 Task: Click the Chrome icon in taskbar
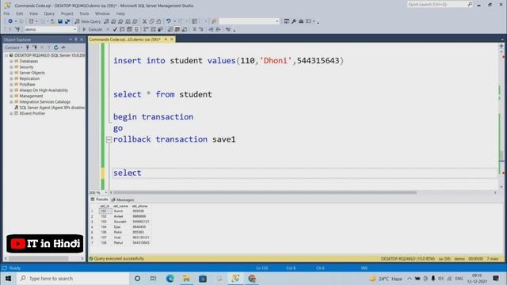[x=252, y=278]
